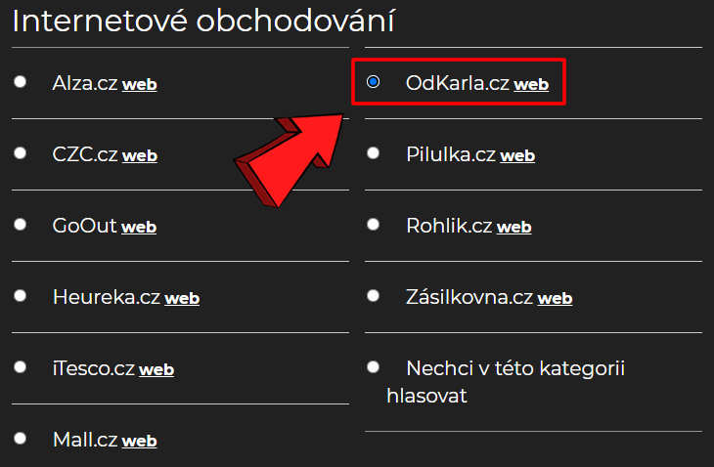Image resolution: width=714 pixels, height=467 pixels.
Task: Vote for Rohlik.cz radio option
Action: (373, 225)
